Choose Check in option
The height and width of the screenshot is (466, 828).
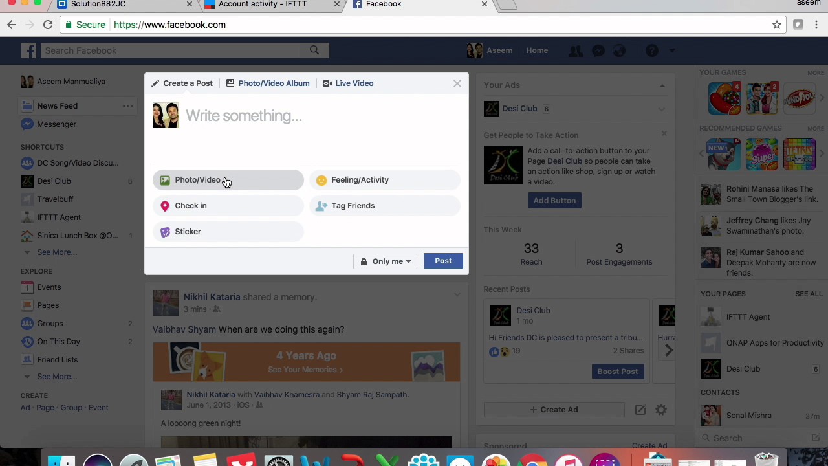click(x=228, y=206)
